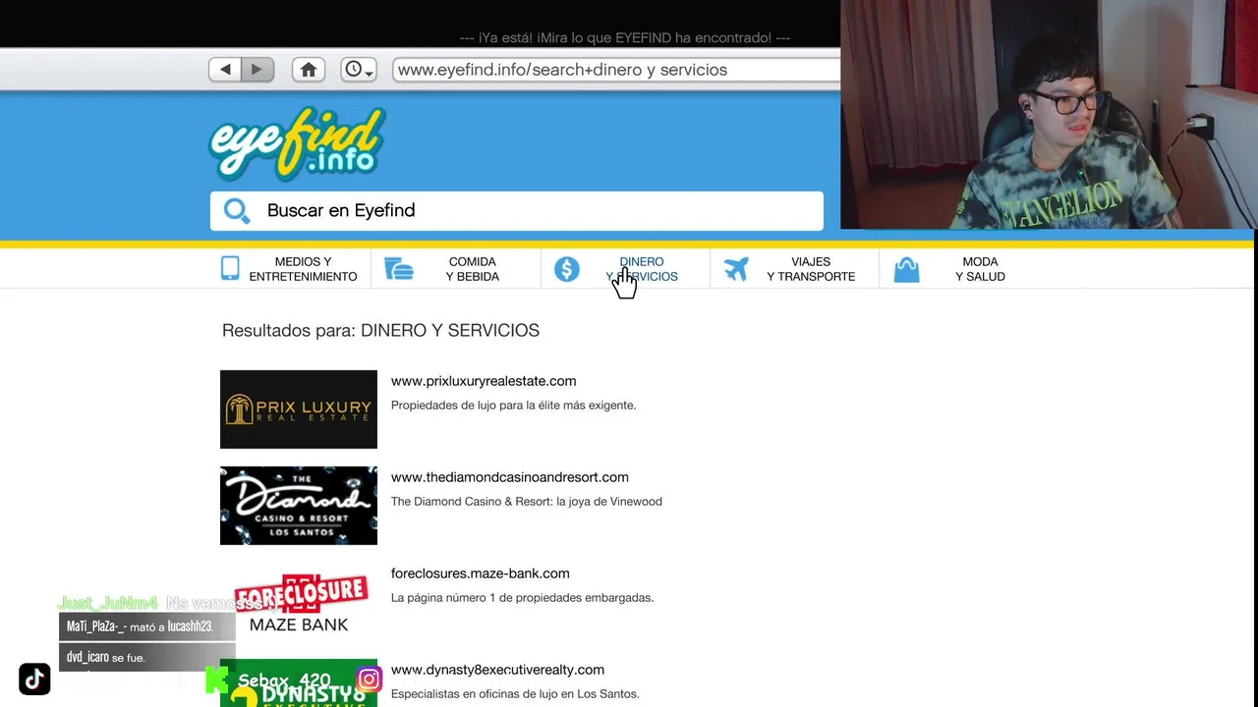Go forward with the browser forward arrow
Viewport: 1258px width, 707px height.
(x=257, y=70)
